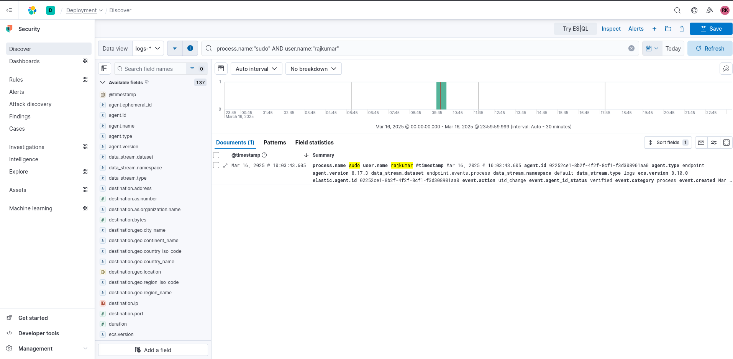Collapse the Available fields section
The height and width of the screenshot is (359, 733).
[103, 82]
